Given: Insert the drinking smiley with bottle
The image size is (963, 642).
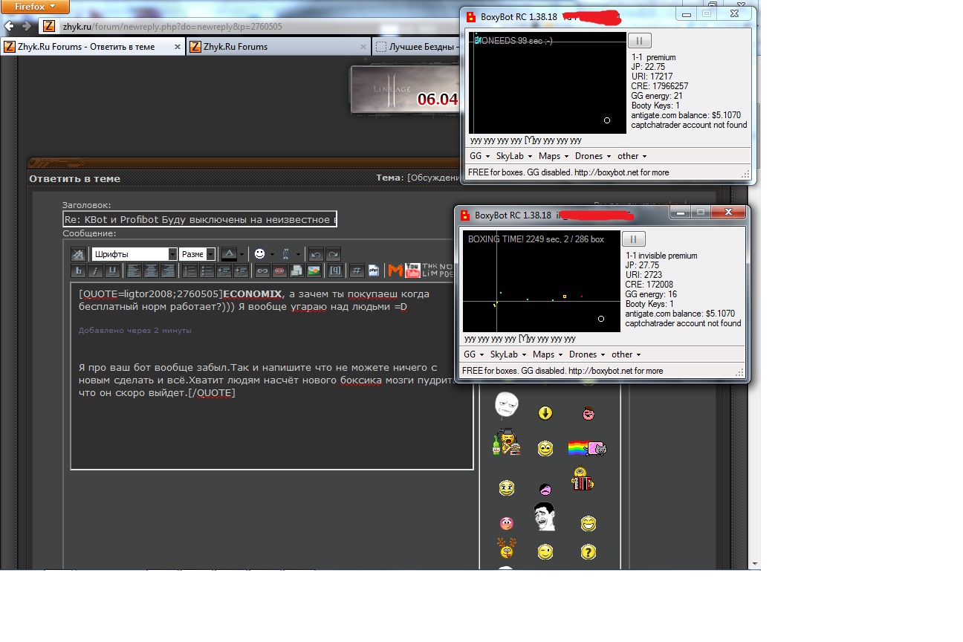Looking at the screenshot, I should click(506, 442).
